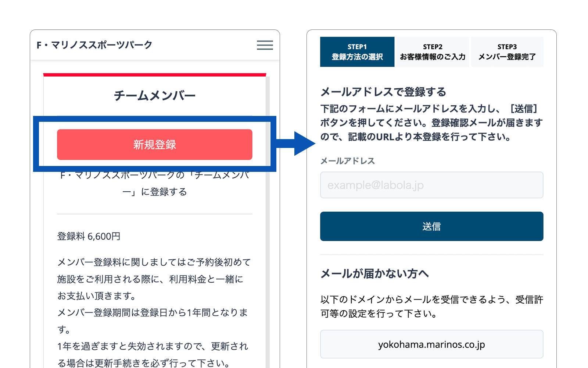This screenshot has width=588, height=368.
Task: Click the メールが届かない方へ heading
Action: (x=374, y=273)
